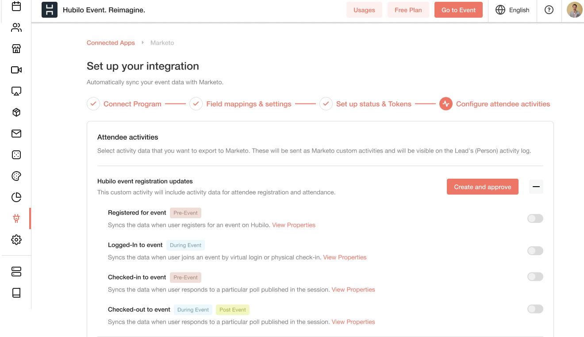Open the screen cast icon in sidebar
Image resolution: width=584 pixels, height=337 pixels.
click(x=16, y=91)
